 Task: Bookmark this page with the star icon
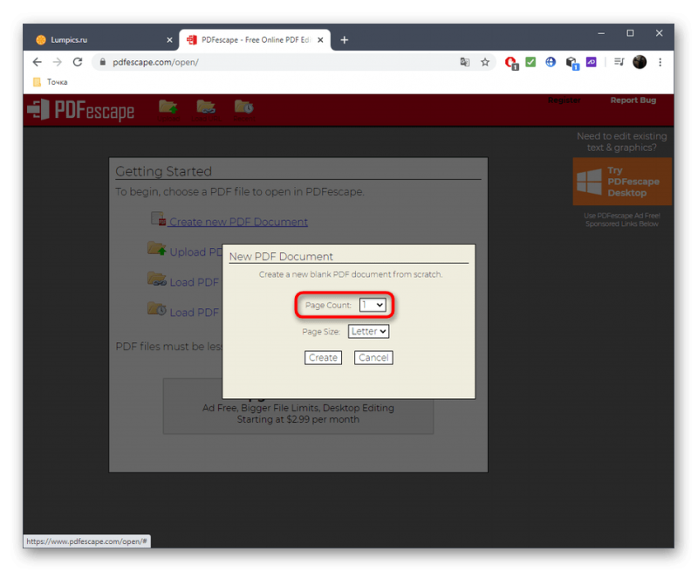485,62
